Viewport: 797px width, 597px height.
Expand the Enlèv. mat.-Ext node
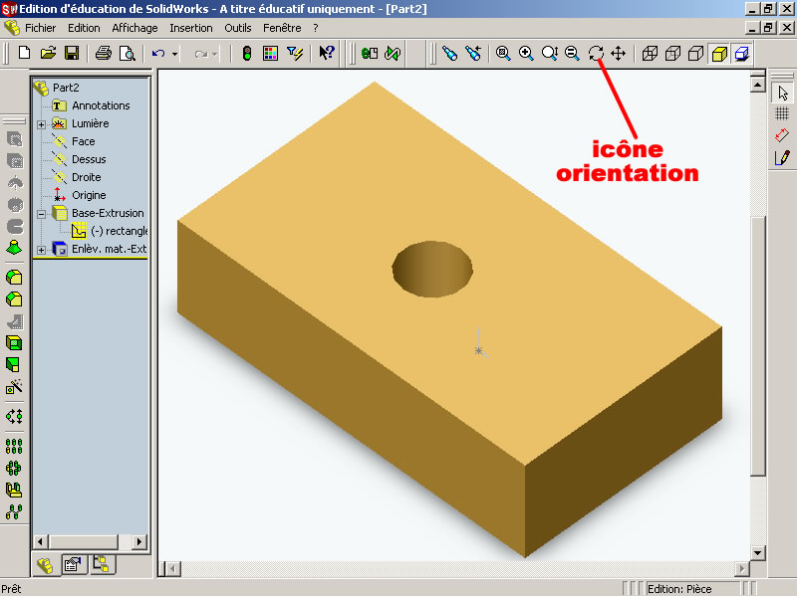click(41, 250)
